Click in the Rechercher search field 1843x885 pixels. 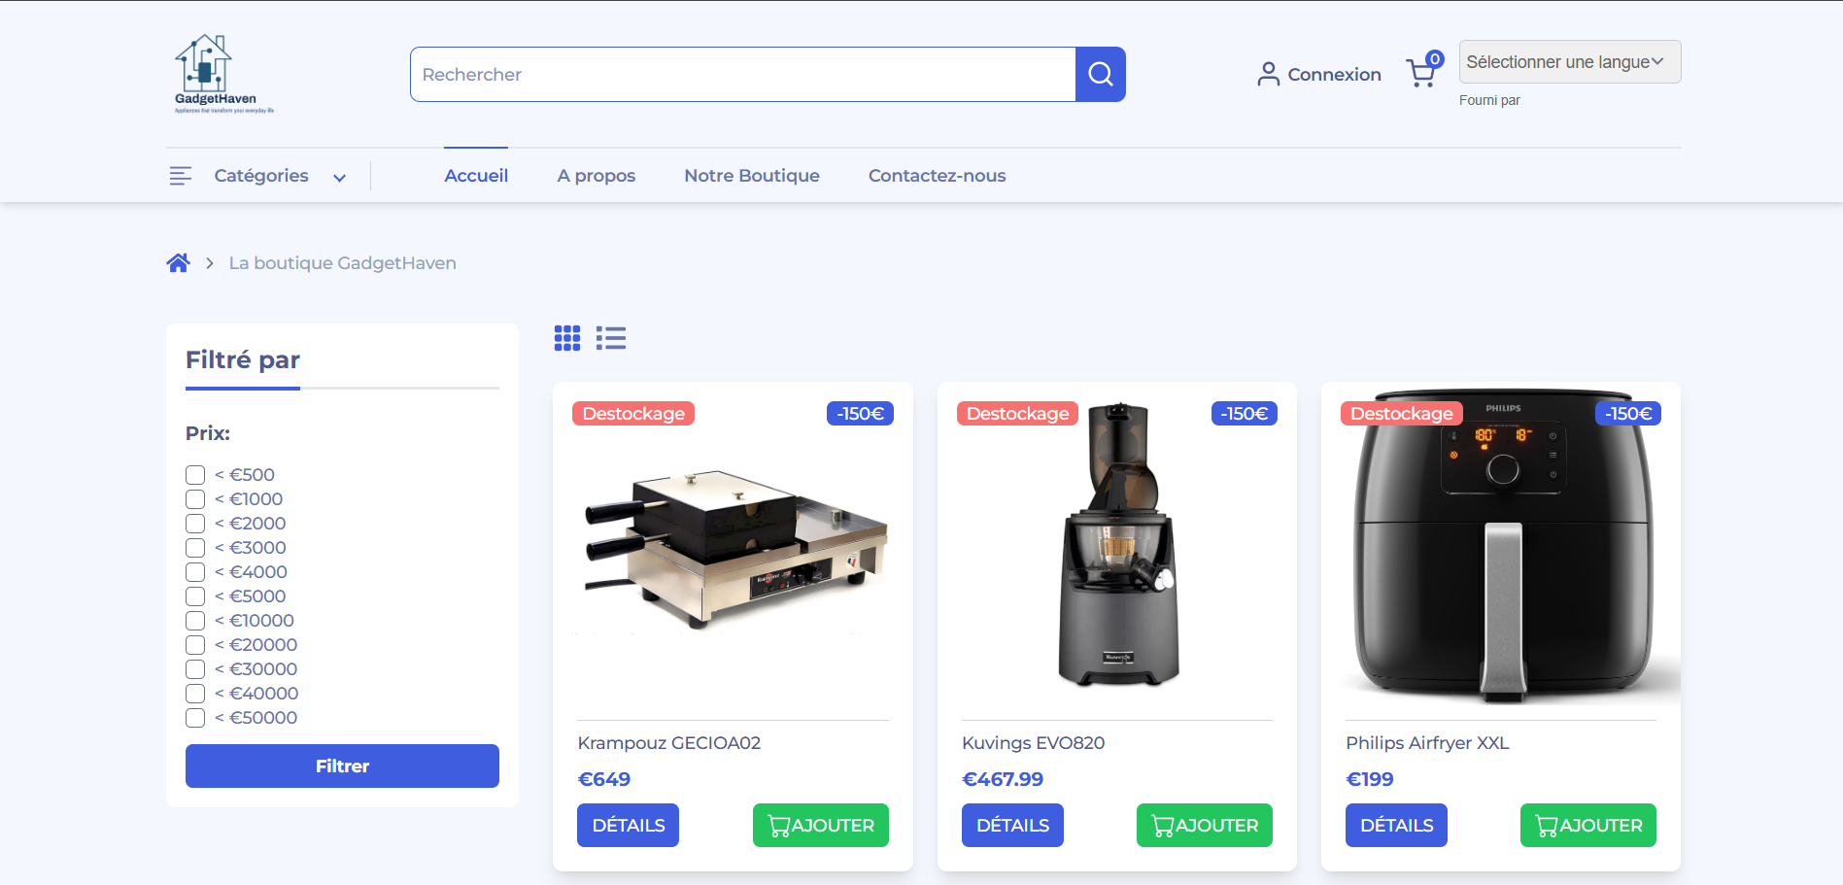coord(743,75)
